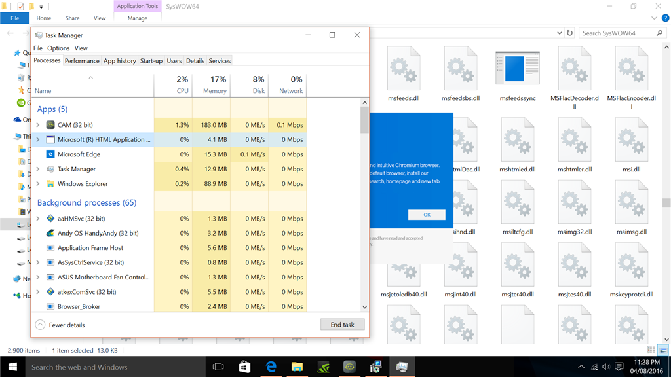Switch to the Performance tab
The image size is (671, 377).
click(82, 61)
